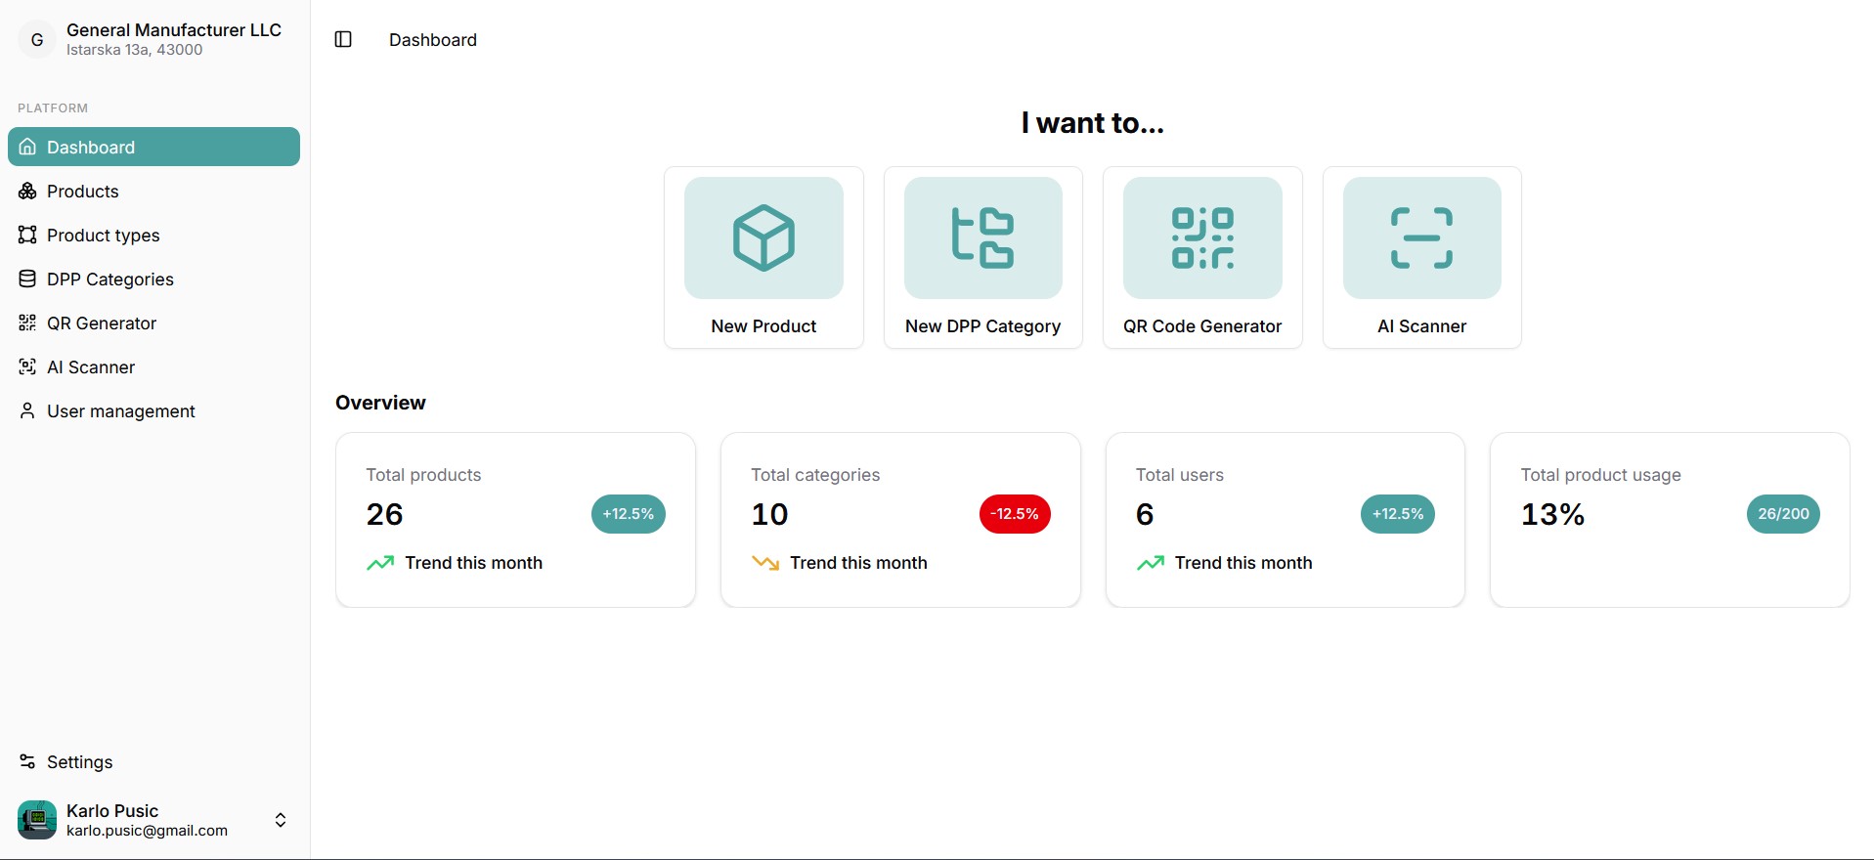The width and height of the screenshot is (1874, 860).
Task: Open the New DPP Category folder-tree icon
Action: click(982, 237)
